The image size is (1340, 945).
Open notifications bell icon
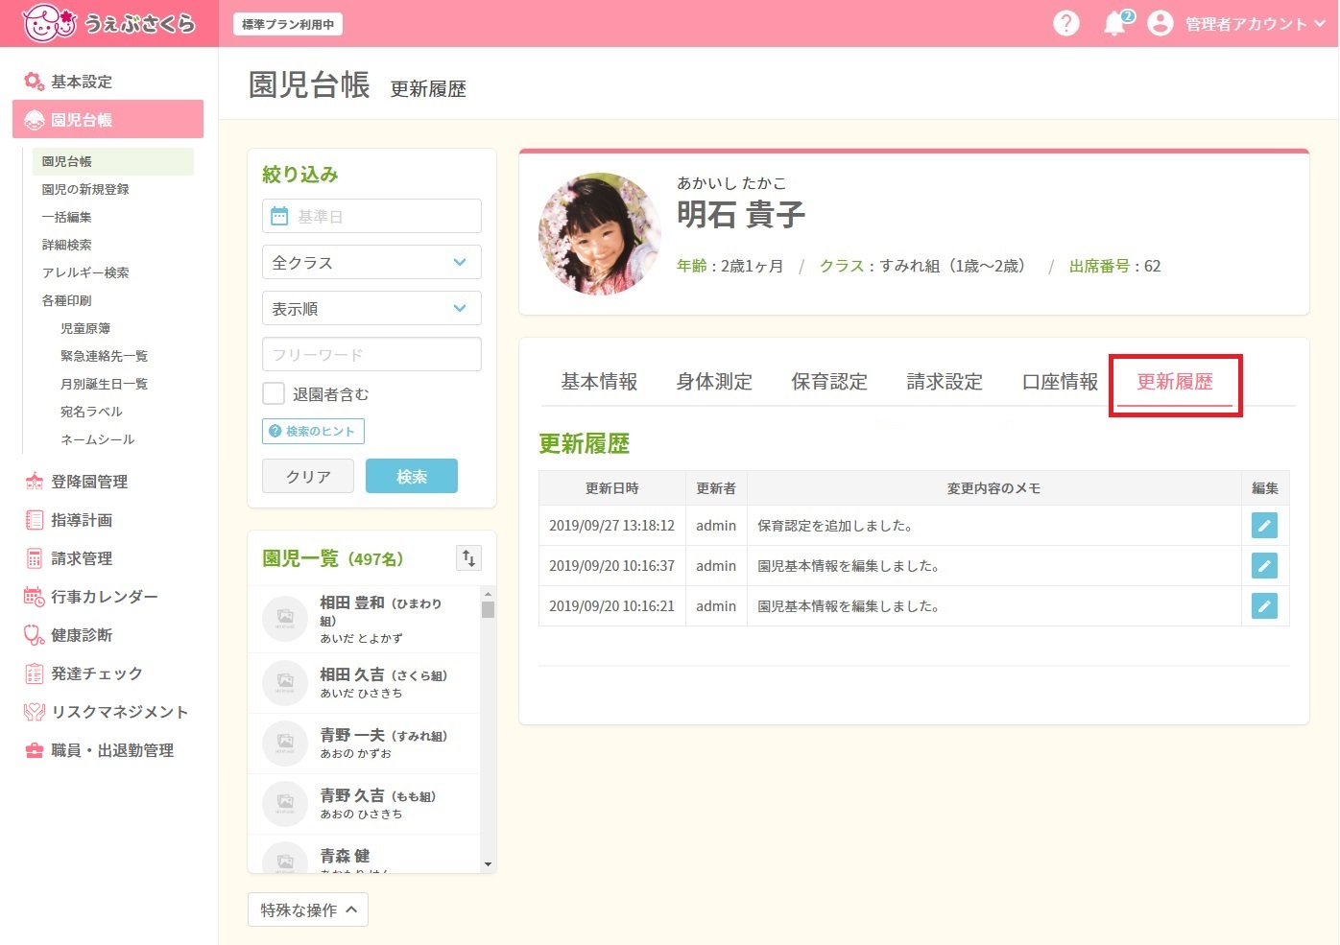pos(1115,23)
